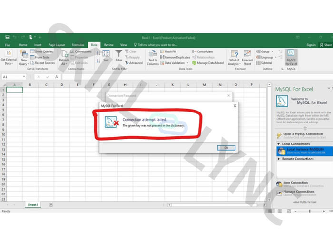Image resolution: width=333 pixels, height=245 pixels.
Task: Open Text to Columns
Action: coord(153,58)
